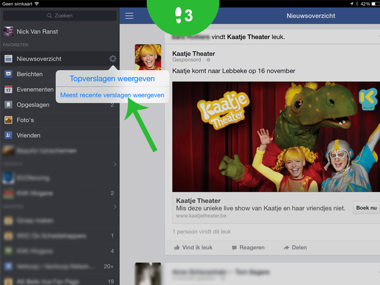
Task: Click the Bluetooth status icon
Action: point(357,4)
